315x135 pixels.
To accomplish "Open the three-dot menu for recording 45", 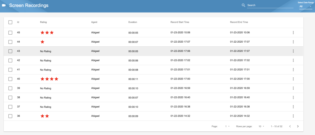I will [x=293, y=33].
